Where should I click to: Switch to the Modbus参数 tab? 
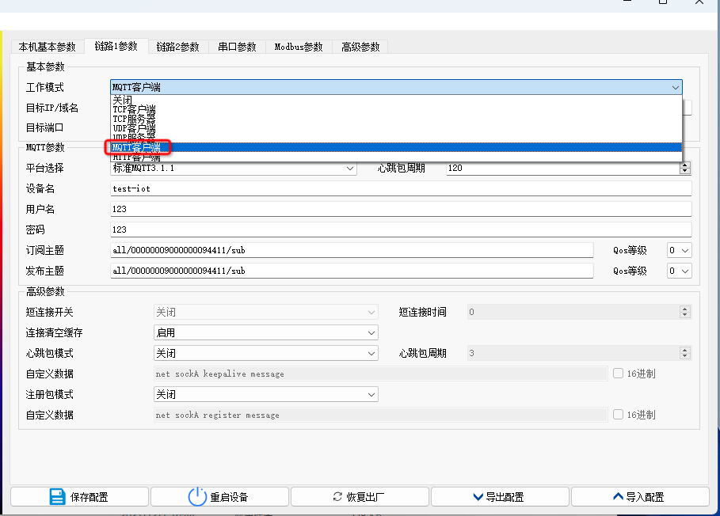(x=298, y=46)
